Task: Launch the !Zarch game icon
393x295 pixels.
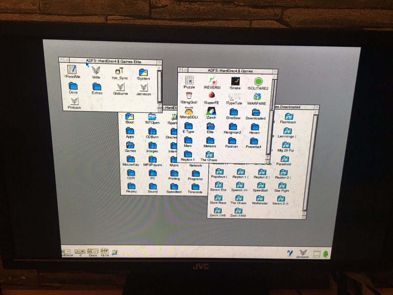Action: coord(211,111)
